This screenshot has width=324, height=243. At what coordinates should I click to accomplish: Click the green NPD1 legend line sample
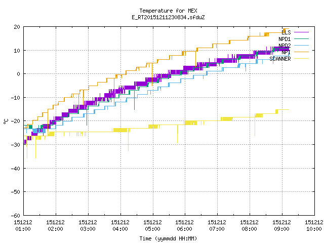coord(301,38)
